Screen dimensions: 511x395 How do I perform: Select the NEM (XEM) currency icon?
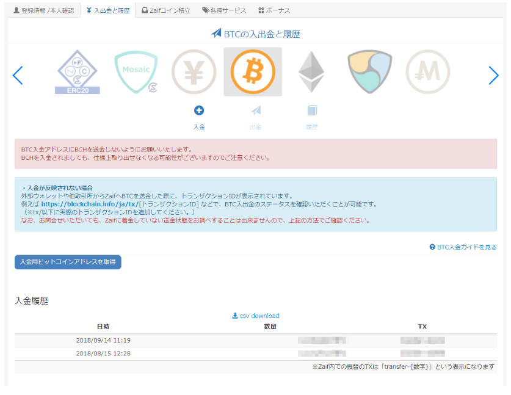(369, 72)
